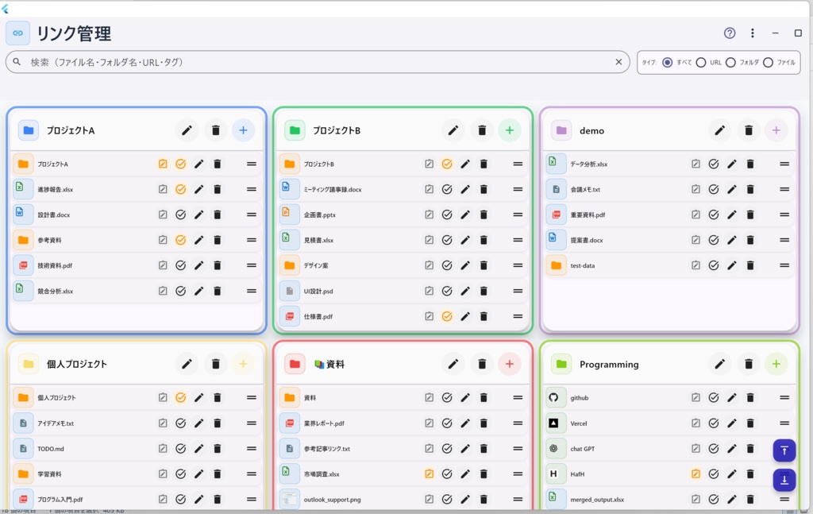Screen dimensions: 813x514
Task: Open the help question mark icon
Action: 729,33
